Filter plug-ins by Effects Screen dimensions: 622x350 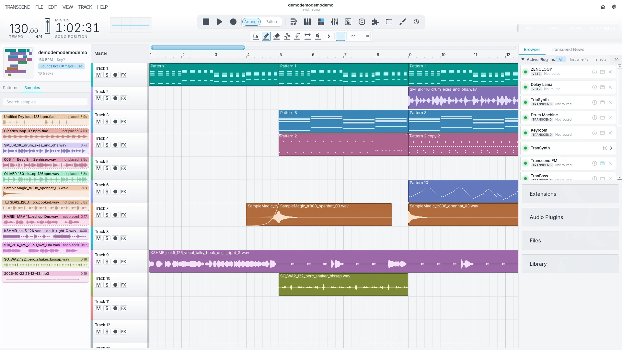click(601, 59)
